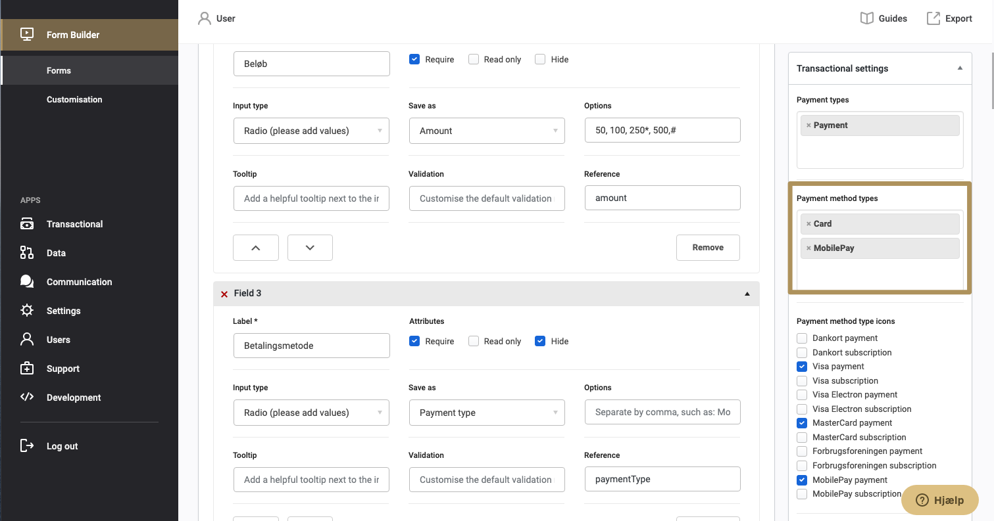The image size is (994, 521).
Task: Click the Remove button for Beløb field
Action: [708, 248]
